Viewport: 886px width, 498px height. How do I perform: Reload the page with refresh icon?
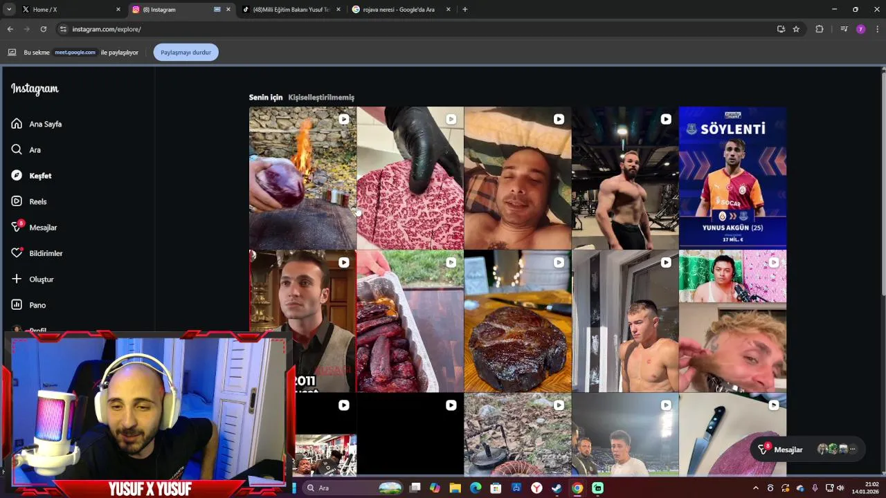[x=43, y=29]
